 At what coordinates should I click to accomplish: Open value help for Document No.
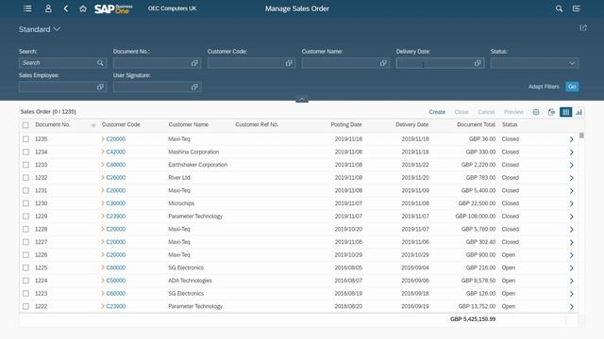(x=194, y=63)
